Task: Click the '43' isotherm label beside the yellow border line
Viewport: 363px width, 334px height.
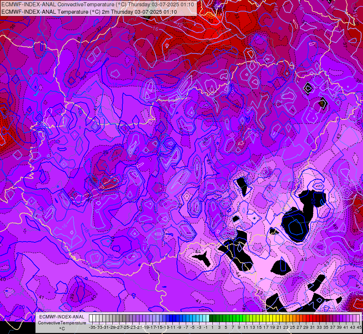Action: coord(260,293)
